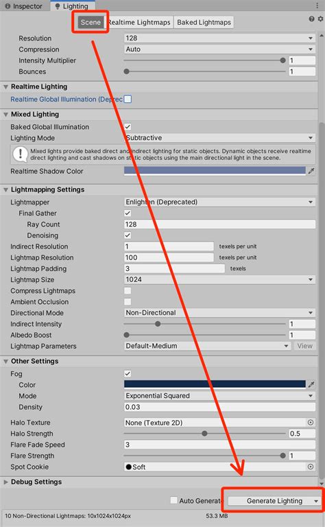Open the Directional Mode dropdown
Screen dimensions: 325x527
click(219, 313)
